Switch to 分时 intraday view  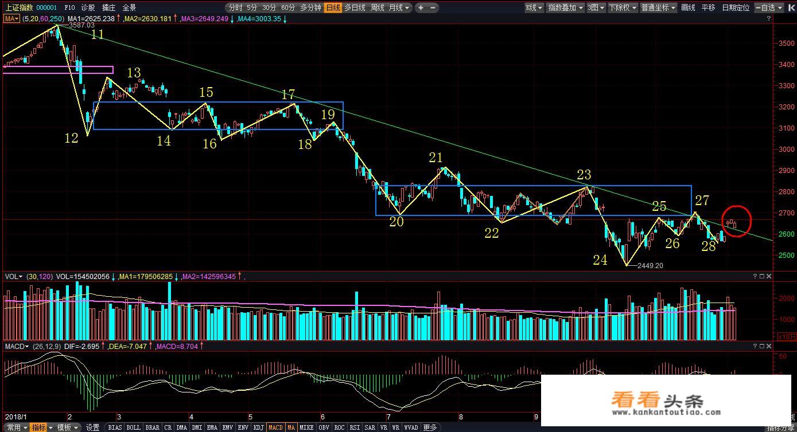point(235,8)
